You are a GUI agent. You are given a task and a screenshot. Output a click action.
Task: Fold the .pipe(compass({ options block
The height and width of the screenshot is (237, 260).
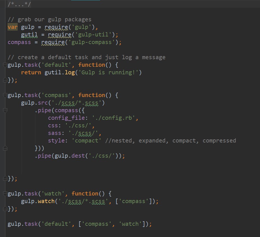point(5,111)
